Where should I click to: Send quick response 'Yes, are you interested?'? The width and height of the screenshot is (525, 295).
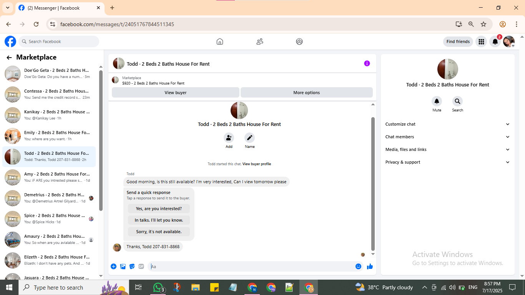159,209
